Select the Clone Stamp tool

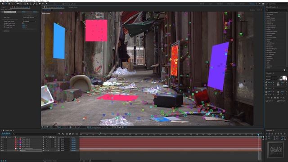(37, 4)
